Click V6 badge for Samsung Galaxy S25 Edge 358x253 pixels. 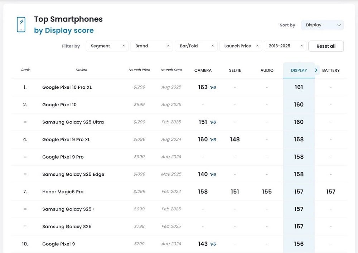(213, 175)
